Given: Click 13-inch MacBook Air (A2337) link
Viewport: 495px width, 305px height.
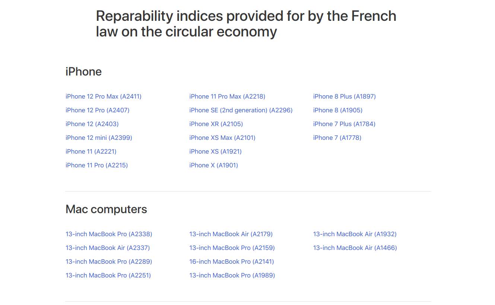Looking at the screenshot, I should (x=108, y=248).
